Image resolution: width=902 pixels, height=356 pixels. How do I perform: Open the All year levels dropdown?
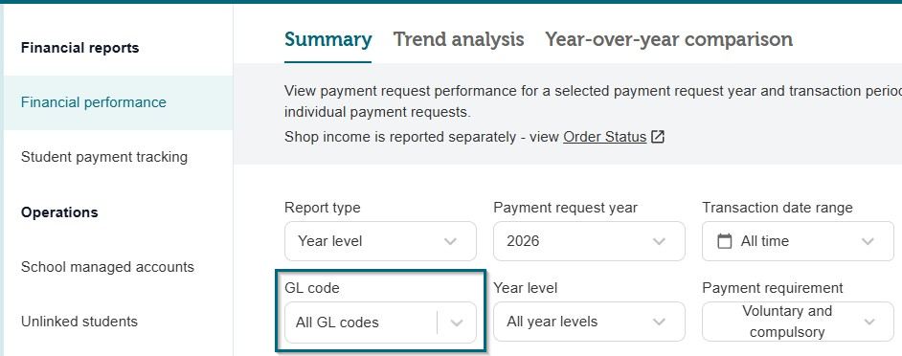pos(589,322)
